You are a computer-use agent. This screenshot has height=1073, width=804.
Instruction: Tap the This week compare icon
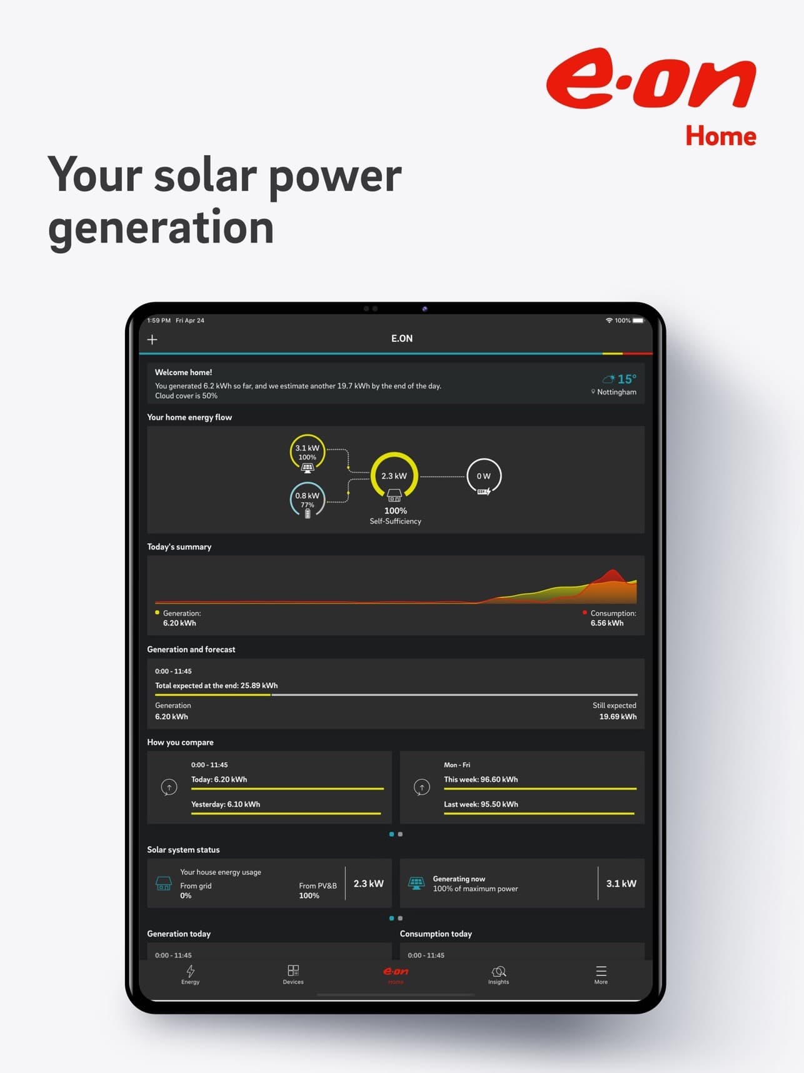422,787
